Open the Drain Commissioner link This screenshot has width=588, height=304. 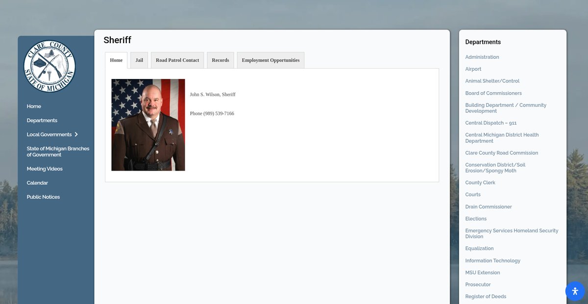[489, 207]
